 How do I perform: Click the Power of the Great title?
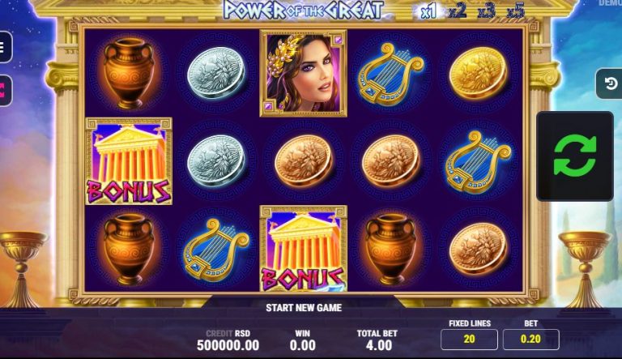[304, 10]
